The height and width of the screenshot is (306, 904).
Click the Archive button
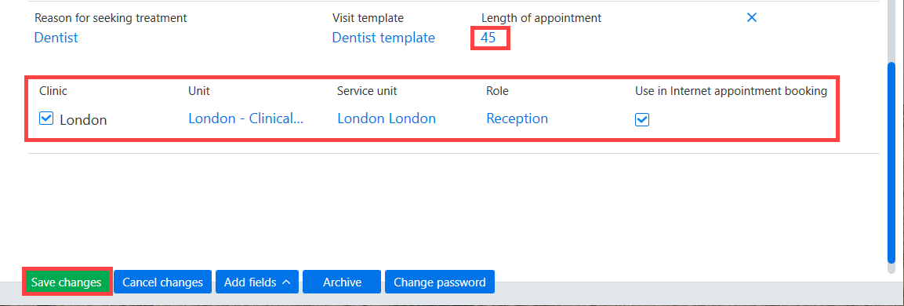342,282
